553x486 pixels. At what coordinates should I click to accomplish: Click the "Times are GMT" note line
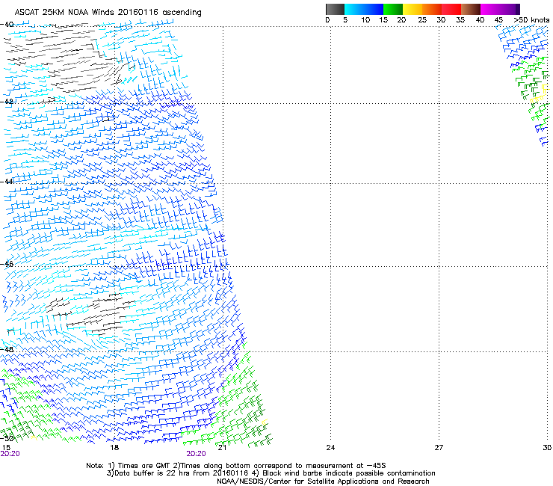pyautogui.click(x=236, y=466)
